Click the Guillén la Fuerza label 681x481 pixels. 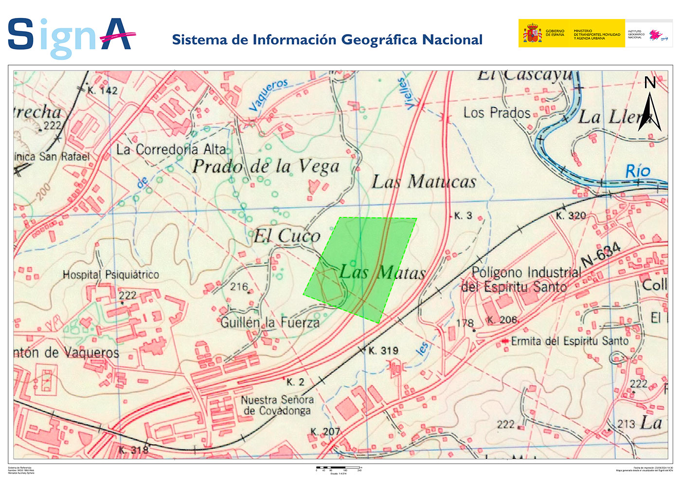pyautogui.click(x=270, y=322)
